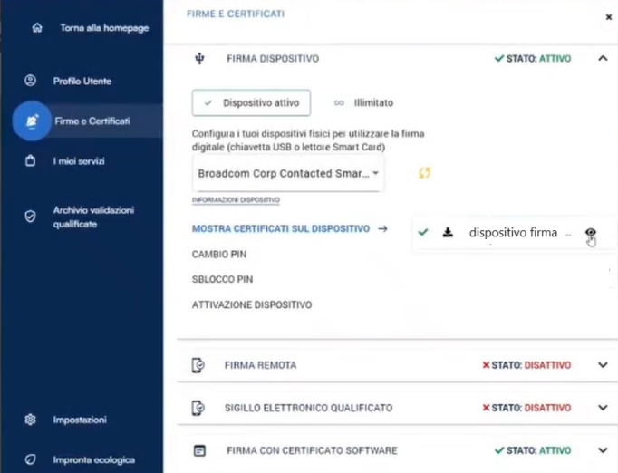Expand the Sigillo Elettronico Qualificato section
The height and width of the screenshot is (473, 618).
click(x=603, y=408)
